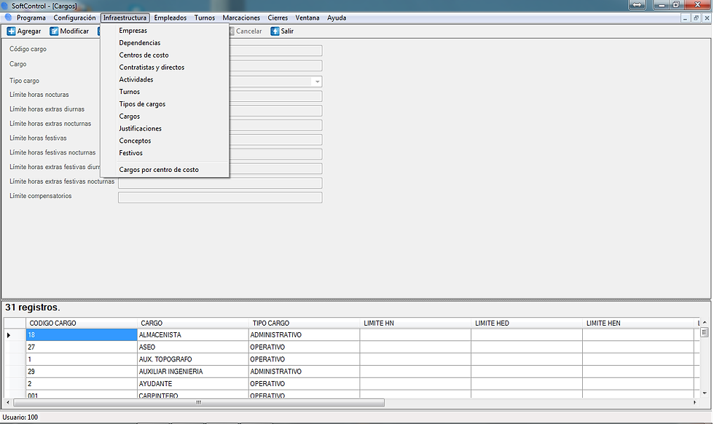Open the Ventana menu
Screen dimensions: 714x424
pos(307,17)
